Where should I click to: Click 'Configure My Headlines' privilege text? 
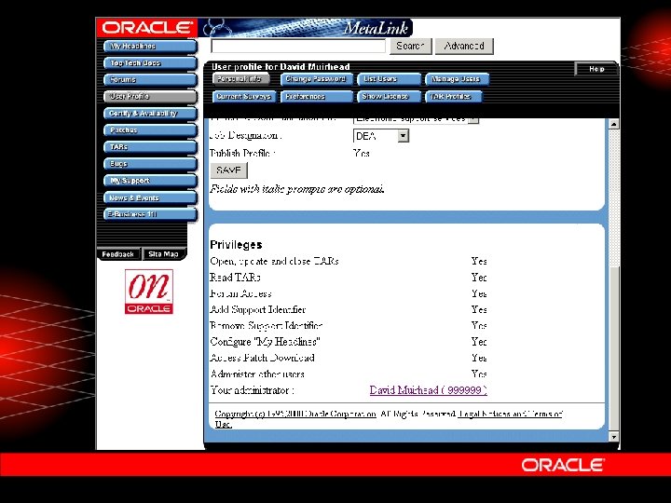tap(265, 342)
